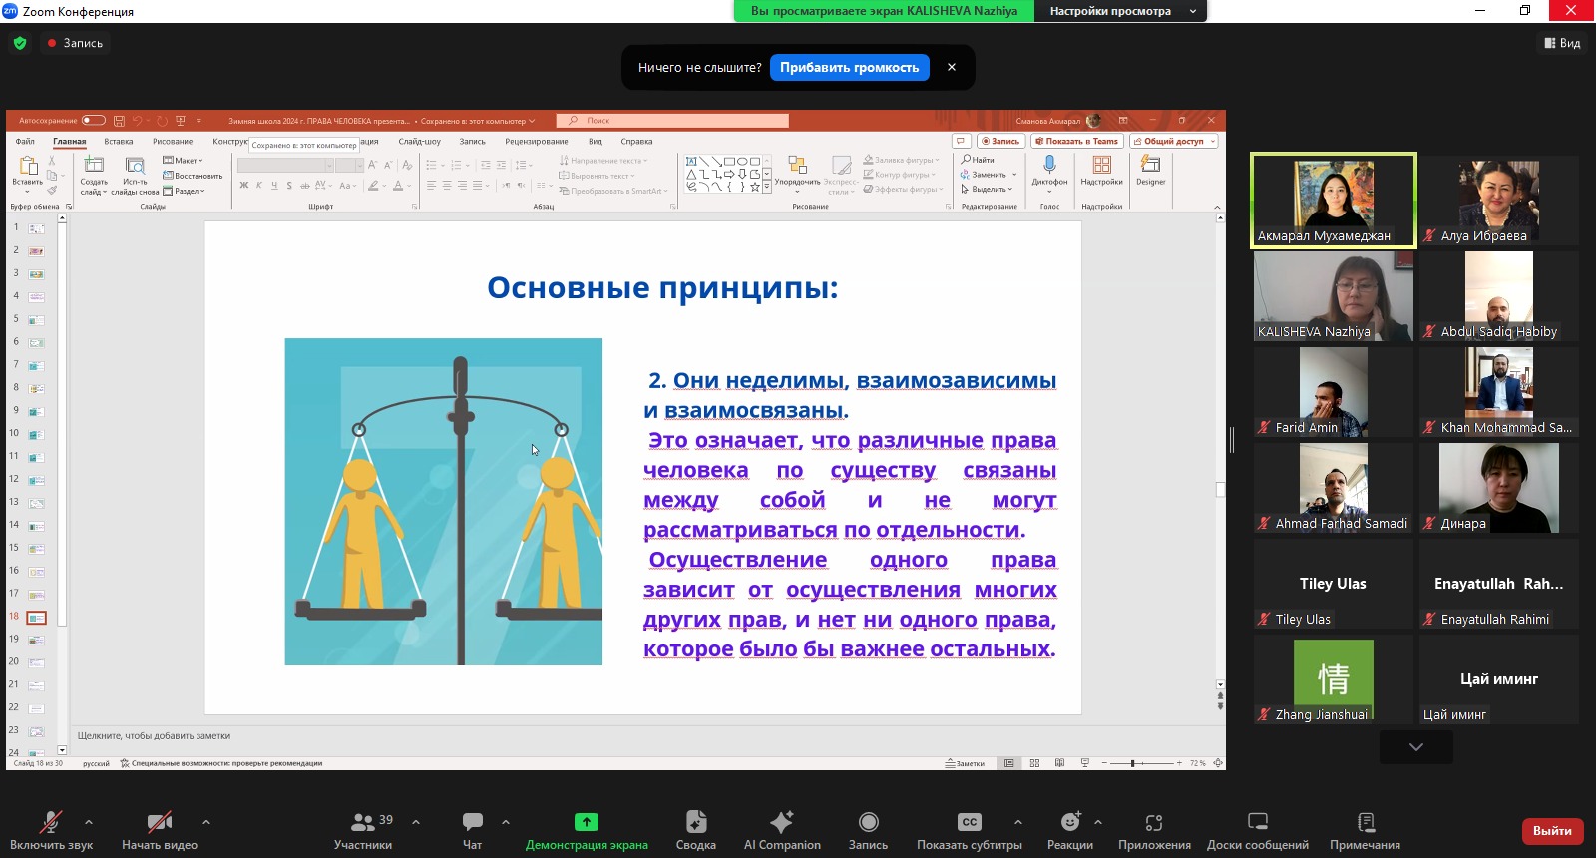
Task: Leave the meeting with Выйти button
Action: coord(1552,831)
